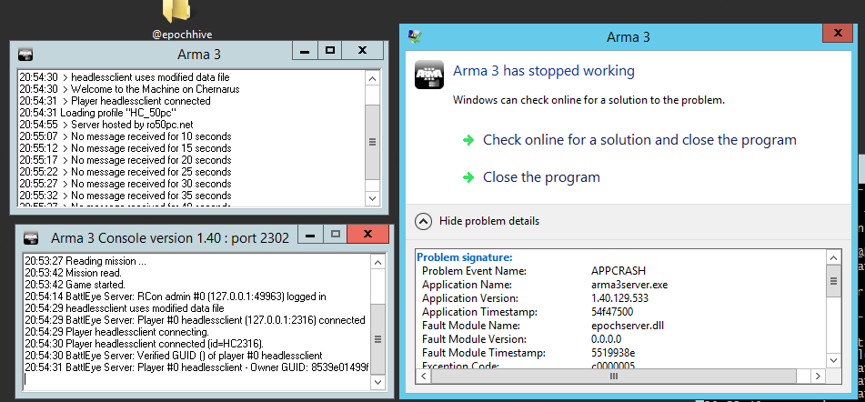The image size is (865, 402).
Task: Click the Arma 3 has stopped working heading
Action: [x=543, y=71]
